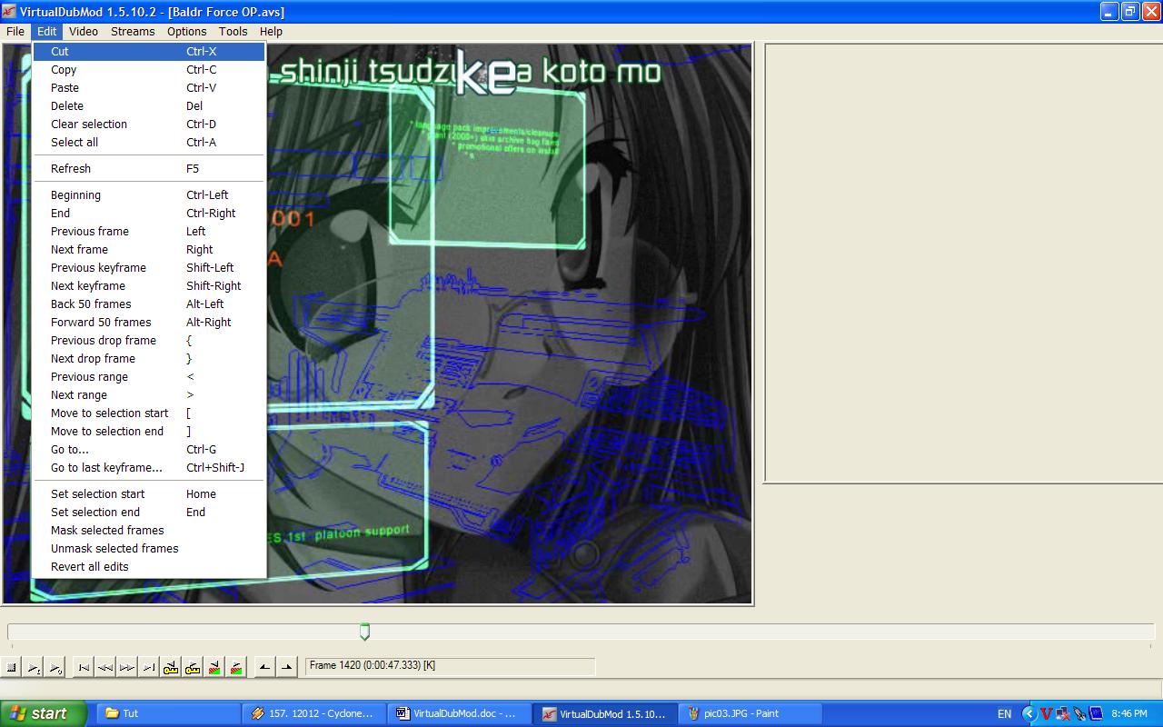Choose Previous drop frame entry

[x=149, y=341]
